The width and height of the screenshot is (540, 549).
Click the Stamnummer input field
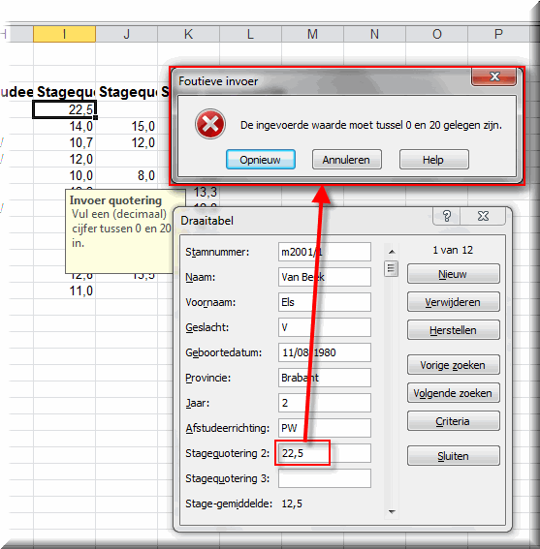point(325,252)
